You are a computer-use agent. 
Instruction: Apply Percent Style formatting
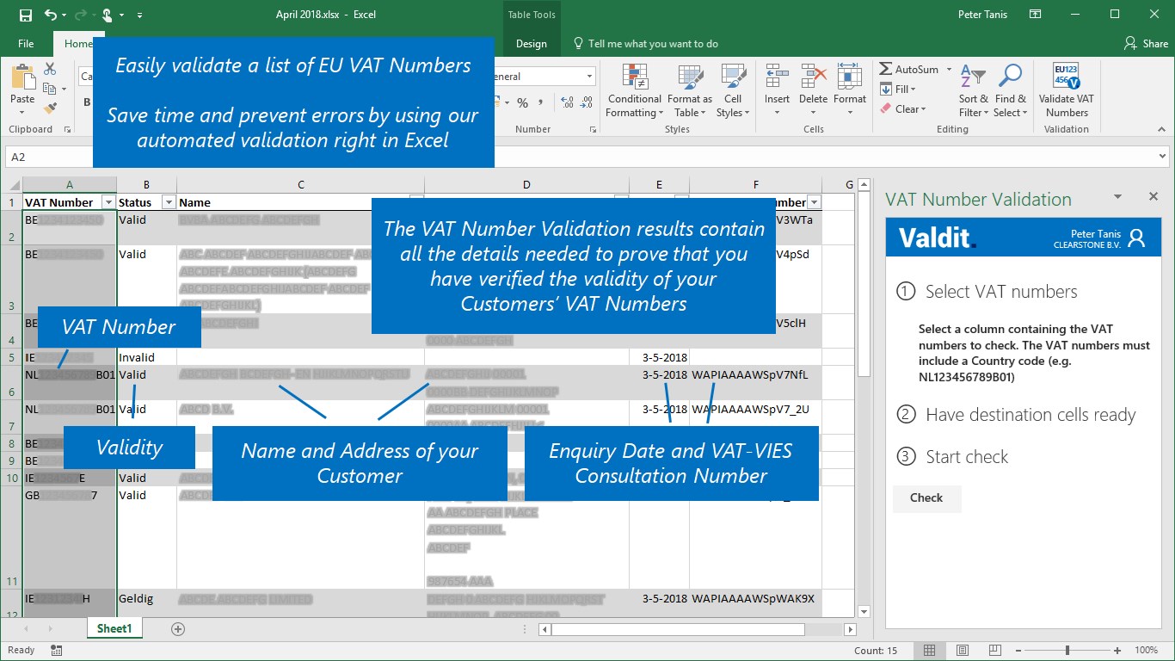[x=522, y=103]
